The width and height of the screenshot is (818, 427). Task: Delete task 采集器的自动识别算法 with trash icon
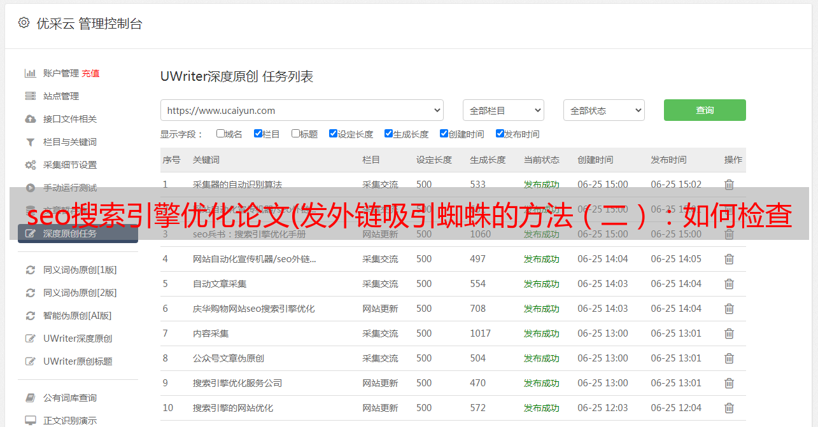(x=729, y=185)
